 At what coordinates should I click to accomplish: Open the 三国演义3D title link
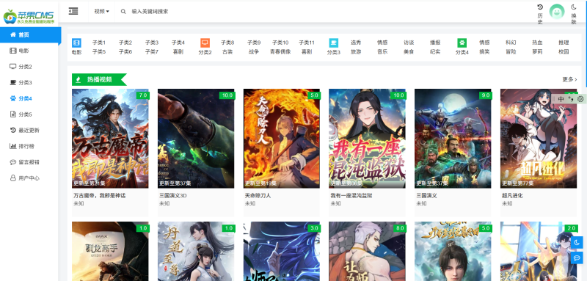[173, 196]
